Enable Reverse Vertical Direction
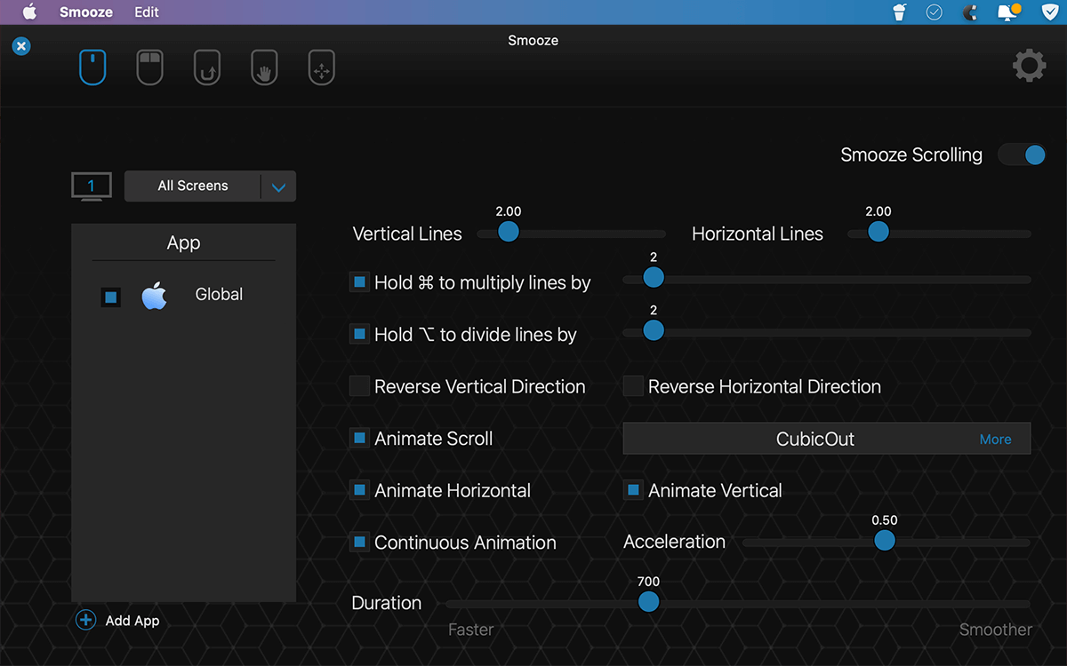The image size is (1067, 666). [x=359, y=386]
